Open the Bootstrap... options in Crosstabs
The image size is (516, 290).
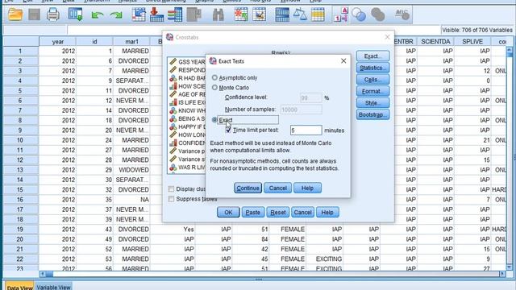[372, 114]
